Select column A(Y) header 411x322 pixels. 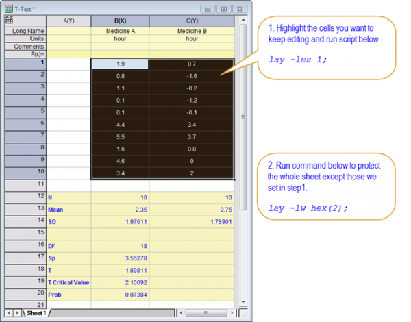pos(68,21)
